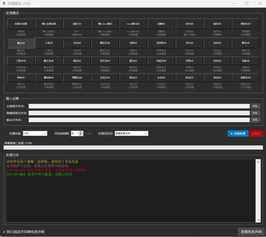Open 查看免责声明 disclaimer
Screen dimensions: 266x237
coord(251,232)
